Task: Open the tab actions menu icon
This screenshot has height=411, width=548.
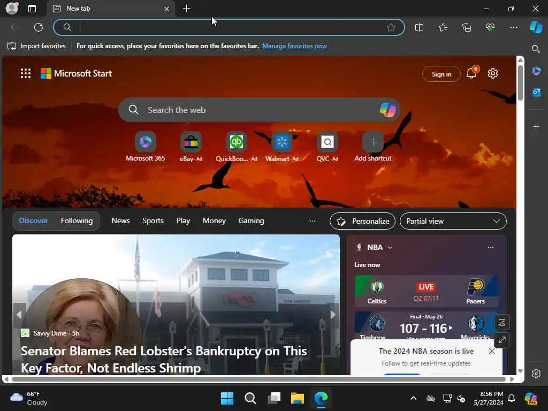Action: pyautogui.click(x=32, y=9)
